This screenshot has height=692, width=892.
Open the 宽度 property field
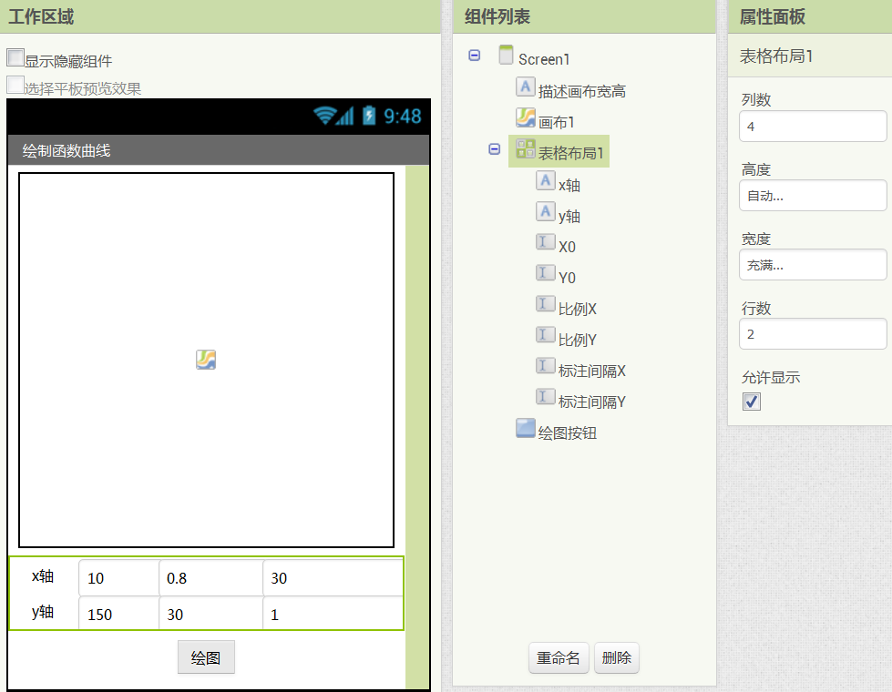[x=813, y=265]
